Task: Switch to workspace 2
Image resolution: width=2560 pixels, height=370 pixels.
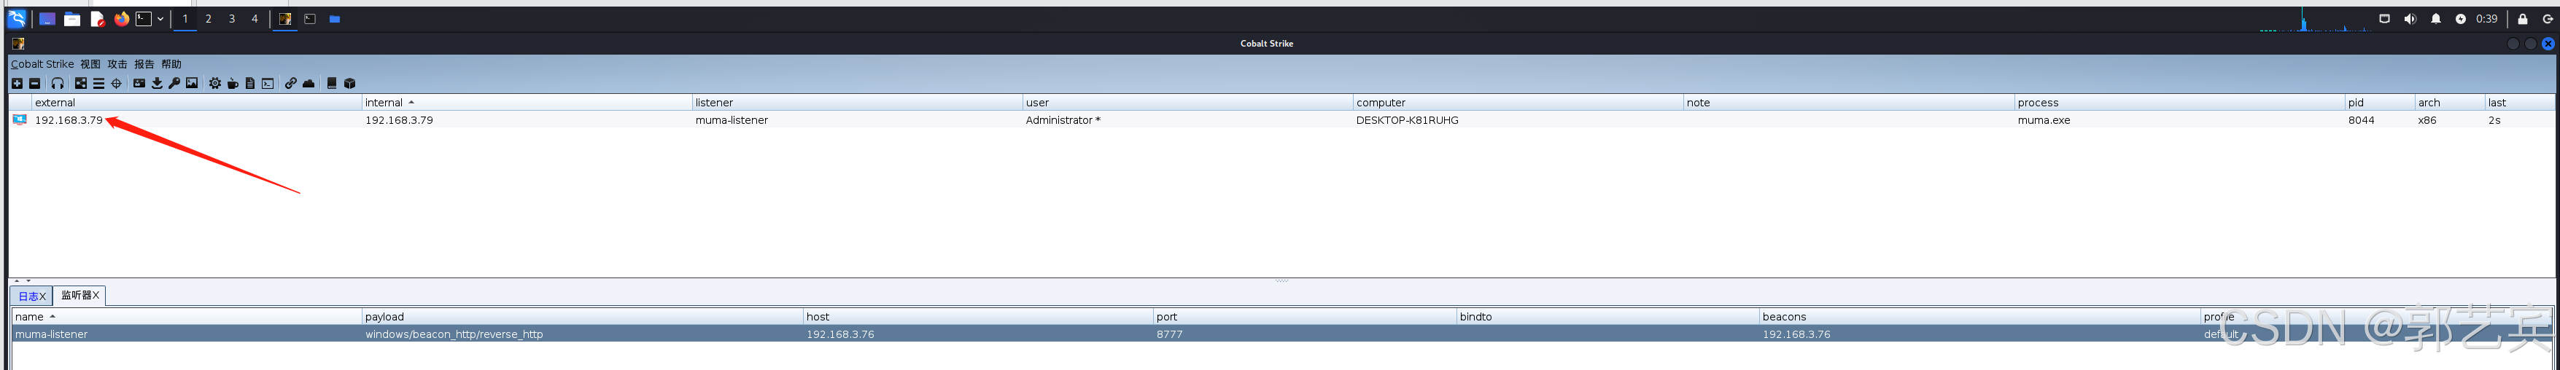Action: (x=209, y=19)
